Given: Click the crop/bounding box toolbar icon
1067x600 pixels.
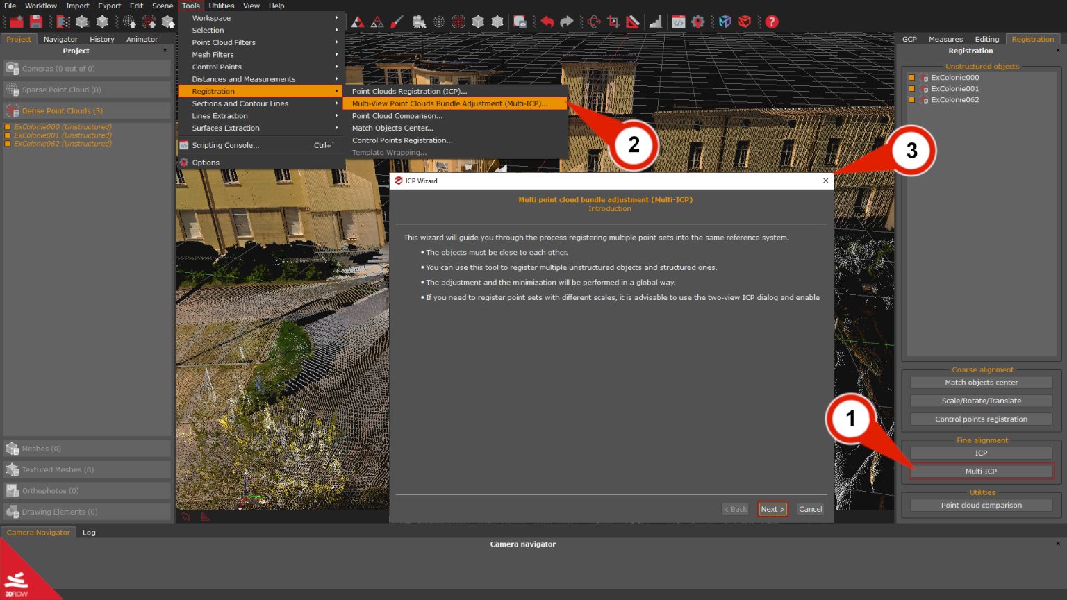Looking at the screenshot, I should point(613,22).
